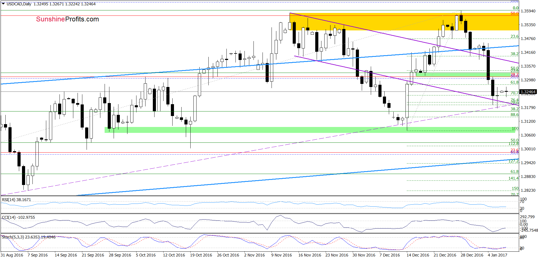Click the 12 Oct 2016 date label
Viewport: 538px width, 259px height.
pyautogui.click(x=174, y=255)
